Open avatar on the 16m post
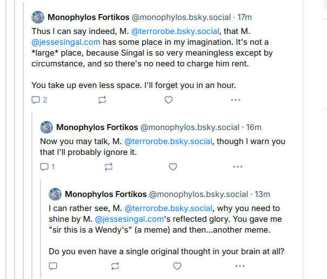 [46, 127]
